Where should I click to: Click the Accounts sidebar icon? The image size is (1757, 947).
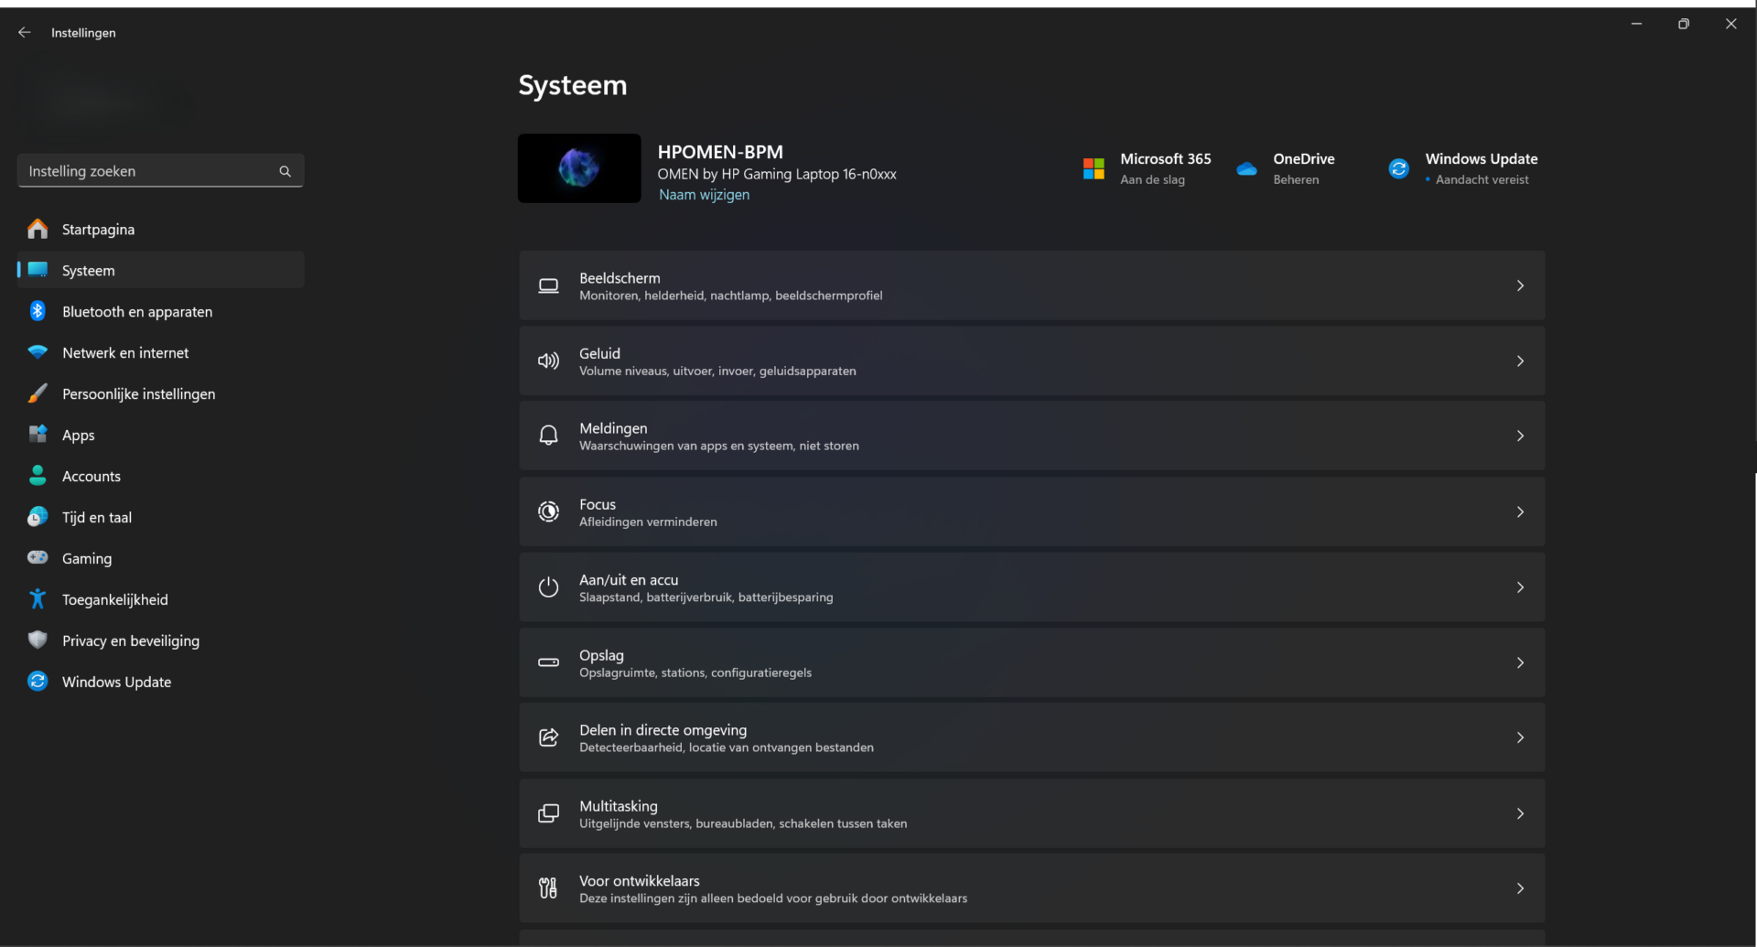coord(37,476)
